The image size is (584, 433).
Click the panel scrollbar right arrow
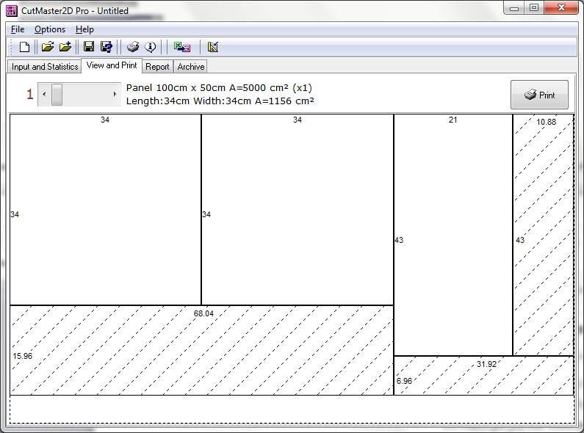tap(115, 94)
